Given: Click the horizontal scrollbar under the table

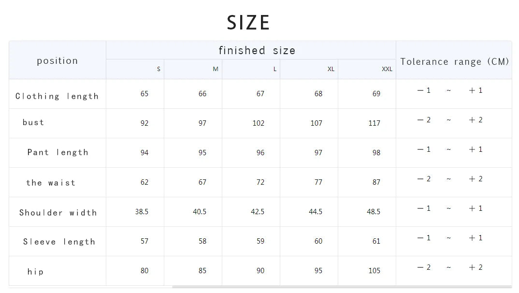Looking at the screenshot, I should [x=338, y=287].
